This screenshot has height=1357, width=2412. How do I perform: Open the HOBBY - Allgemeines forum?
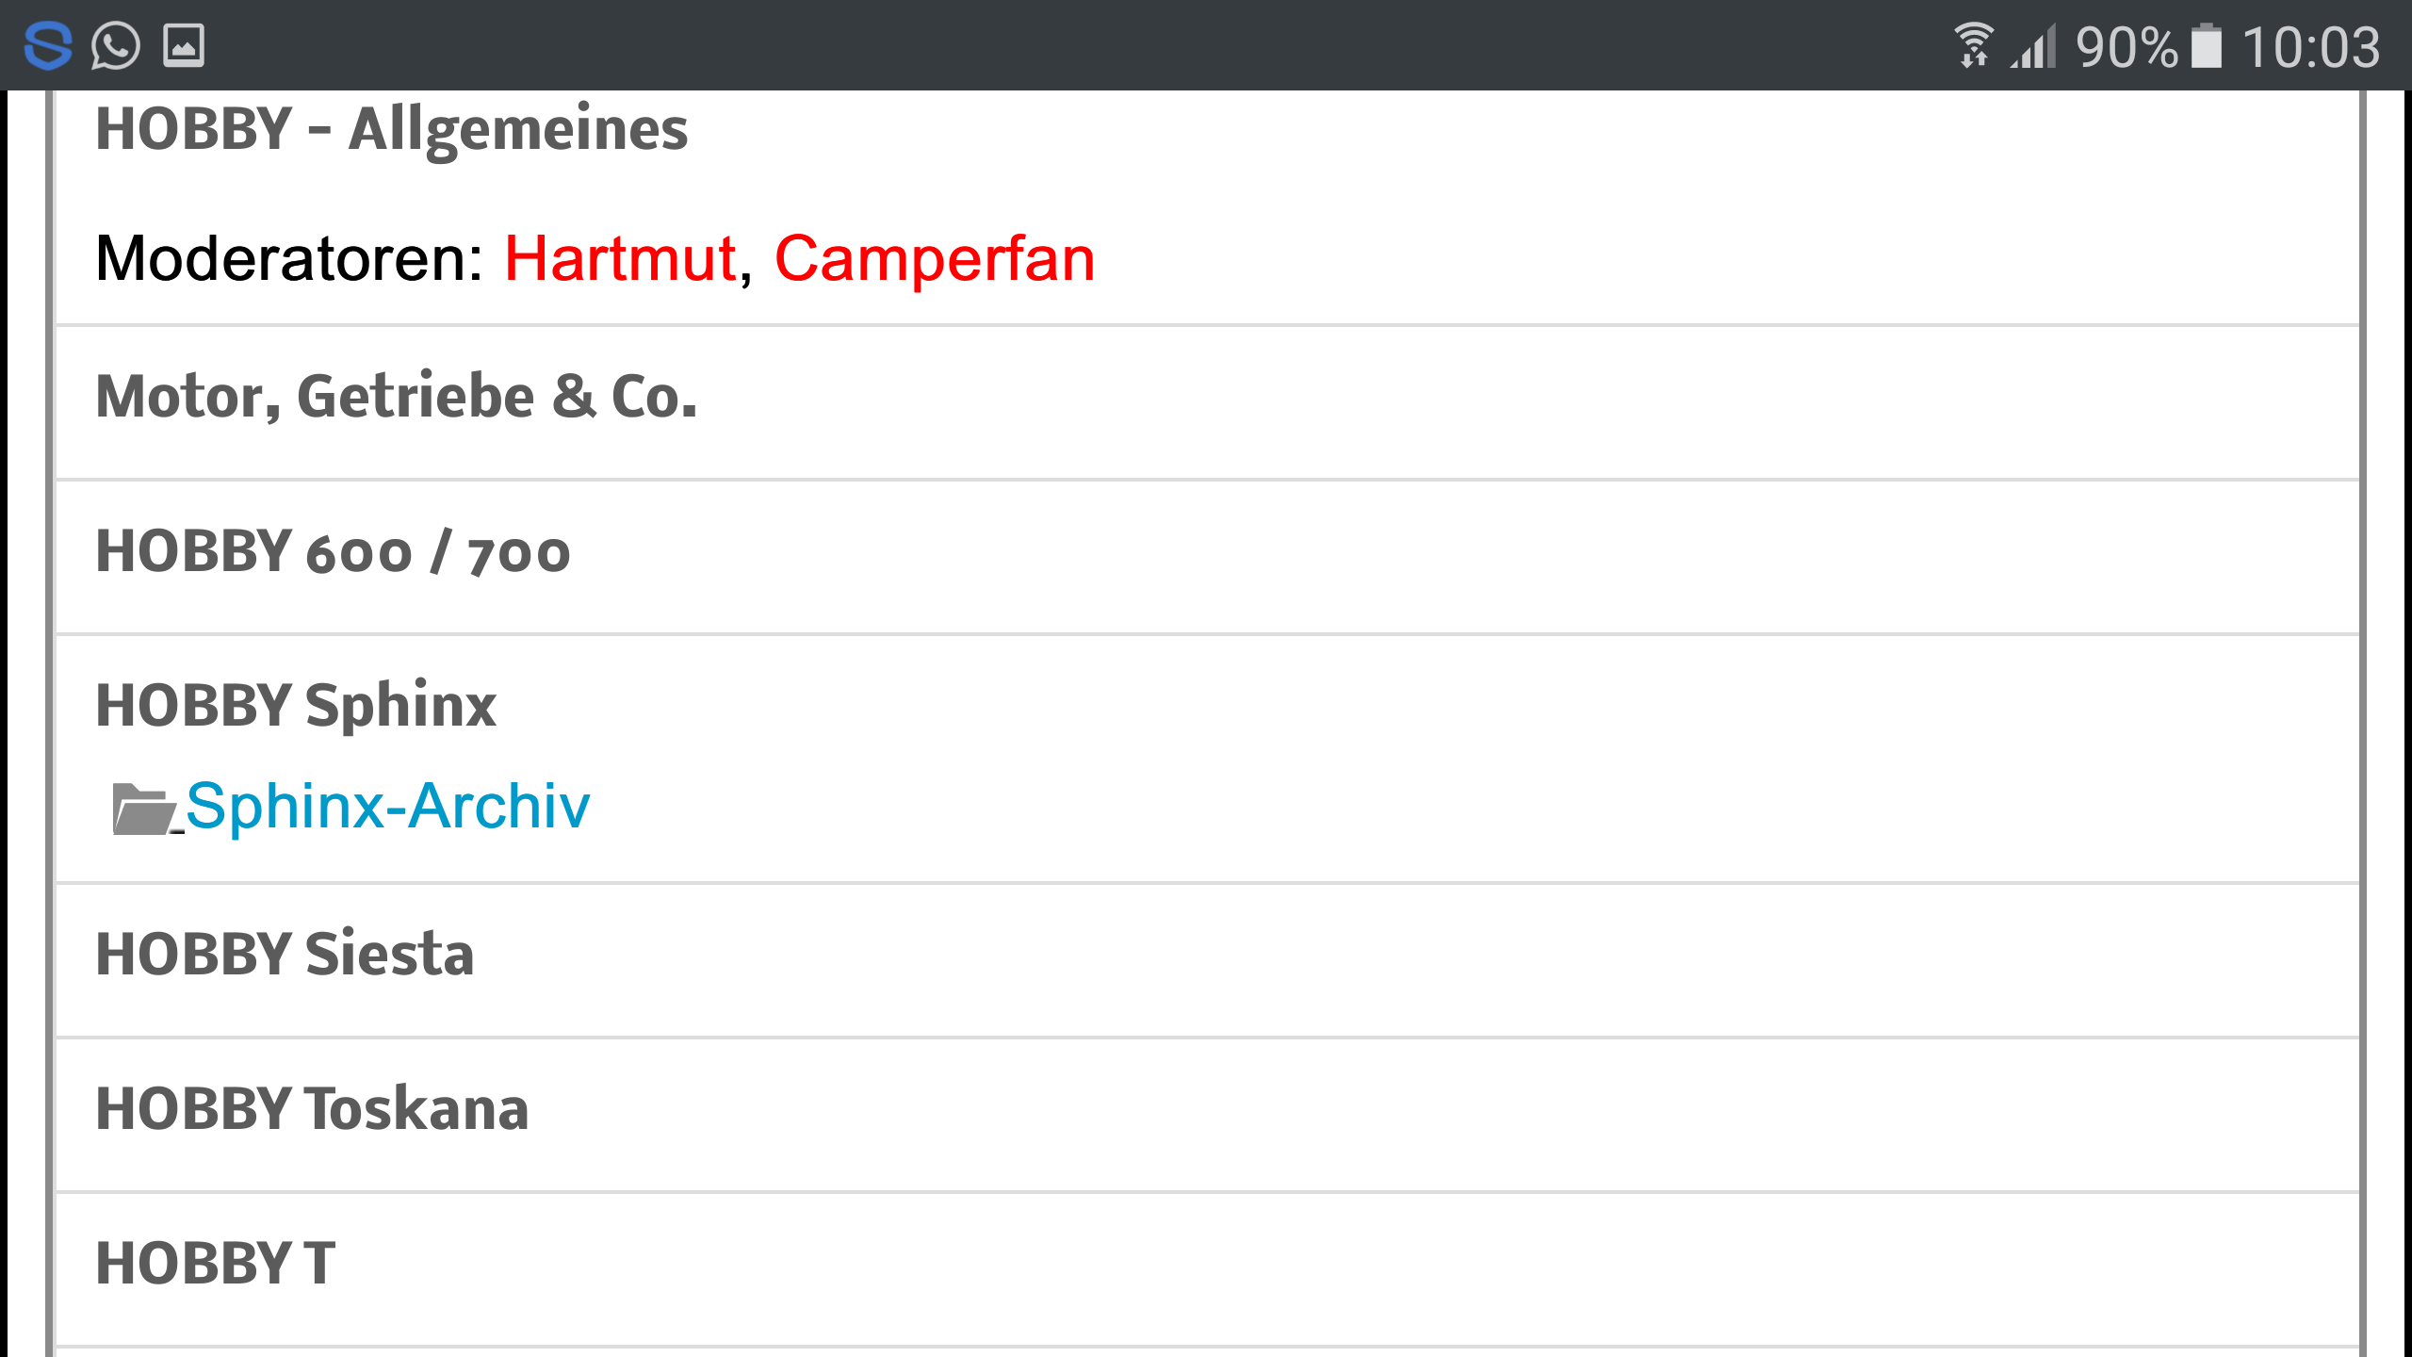(x=392, y=129)
